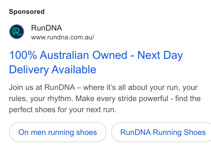211x151 pixels.
Task: Click the word 'shoes' in the first chip
Action: (87, 132)
